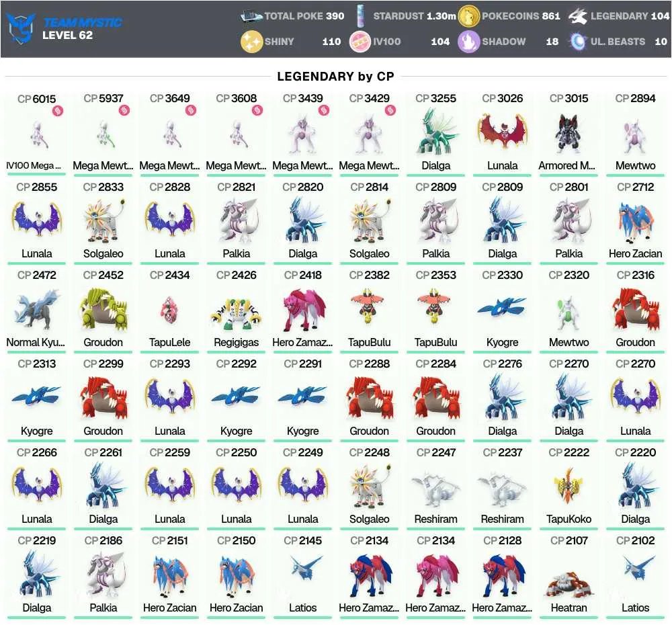The height and width of the screenshot is (625, 672).
Task: Click the Legendary bird icon in header
Action: pos(578,16)
